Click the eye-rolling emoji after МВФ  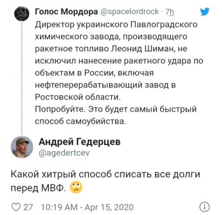click(76, 187)
